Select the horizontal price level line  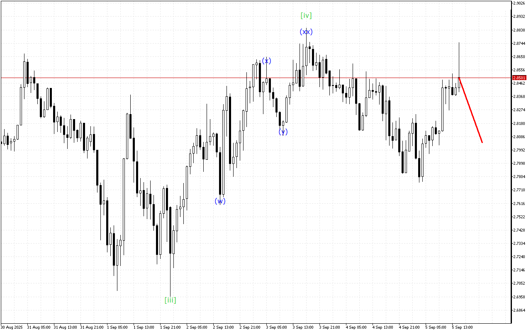pyautogui.click(x=166, y=78)
